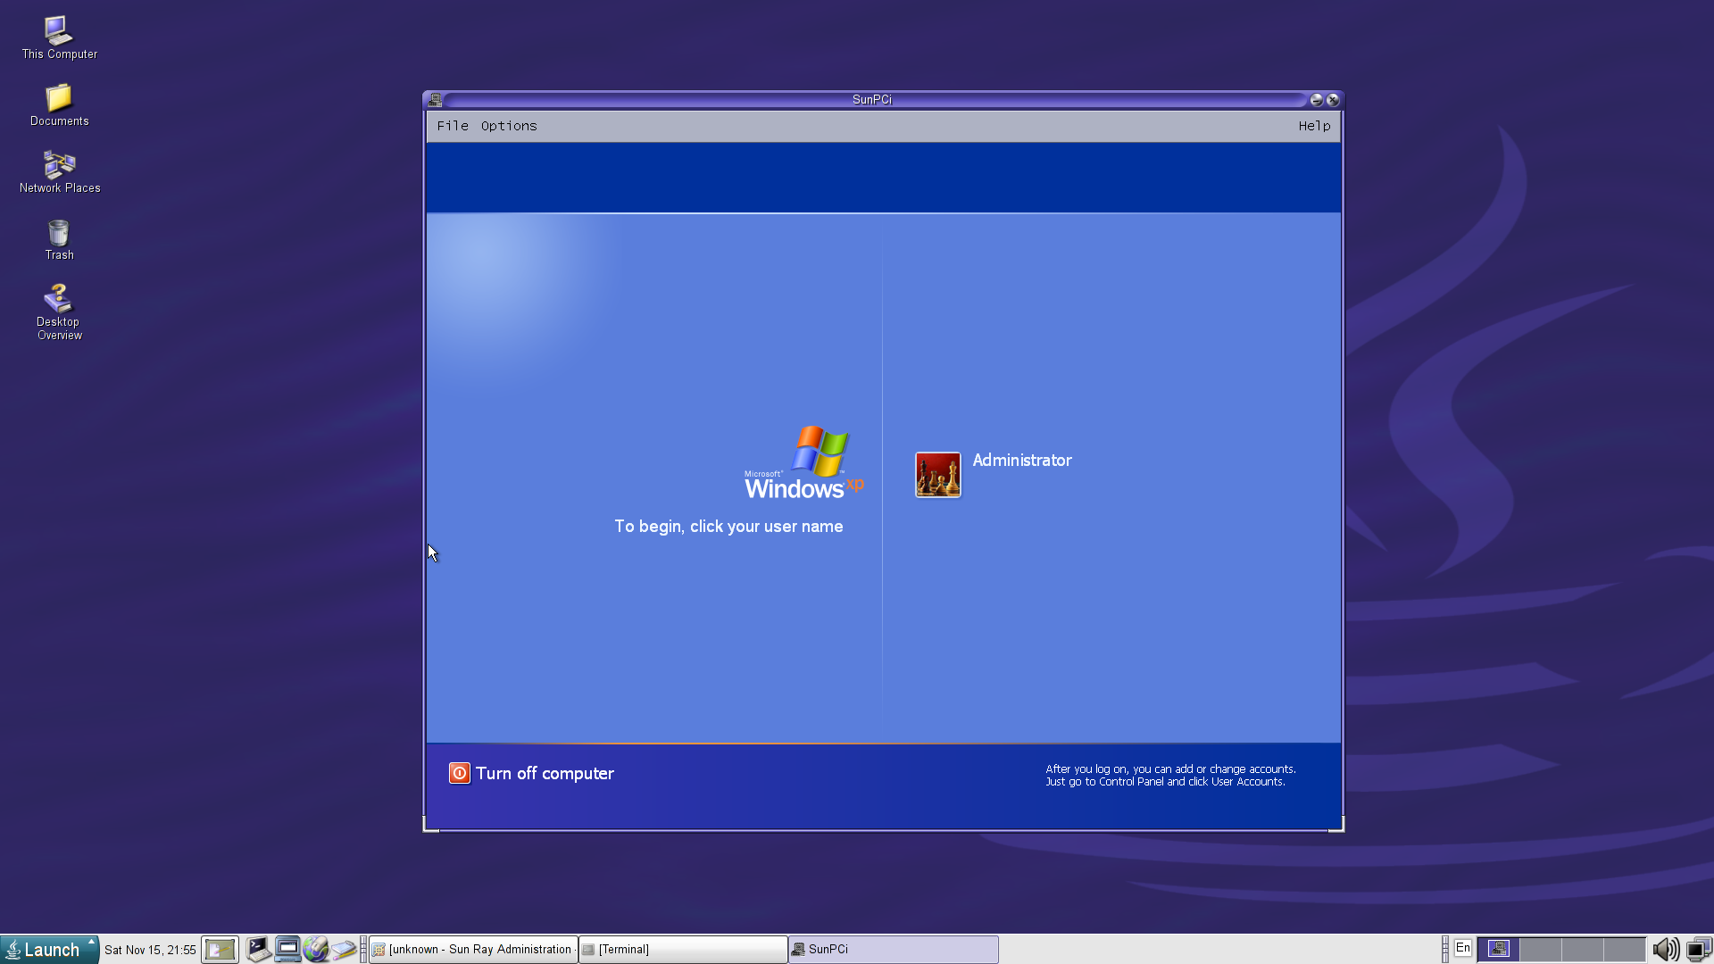Open the Desktop Overview help icon
Viewport: 1714px width, 964px height.
(59, 298)
